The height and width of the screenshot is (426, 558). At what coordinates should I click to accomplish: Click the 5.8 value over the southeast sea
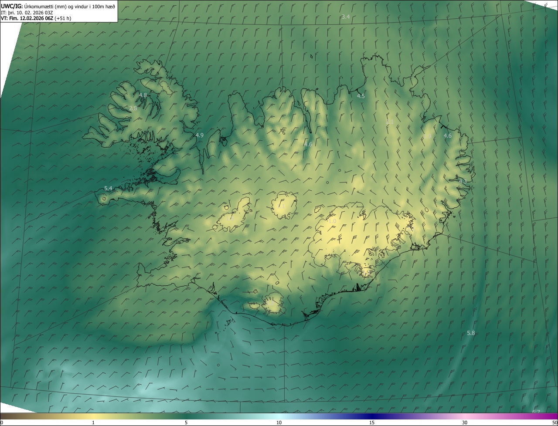click(471, 333)
